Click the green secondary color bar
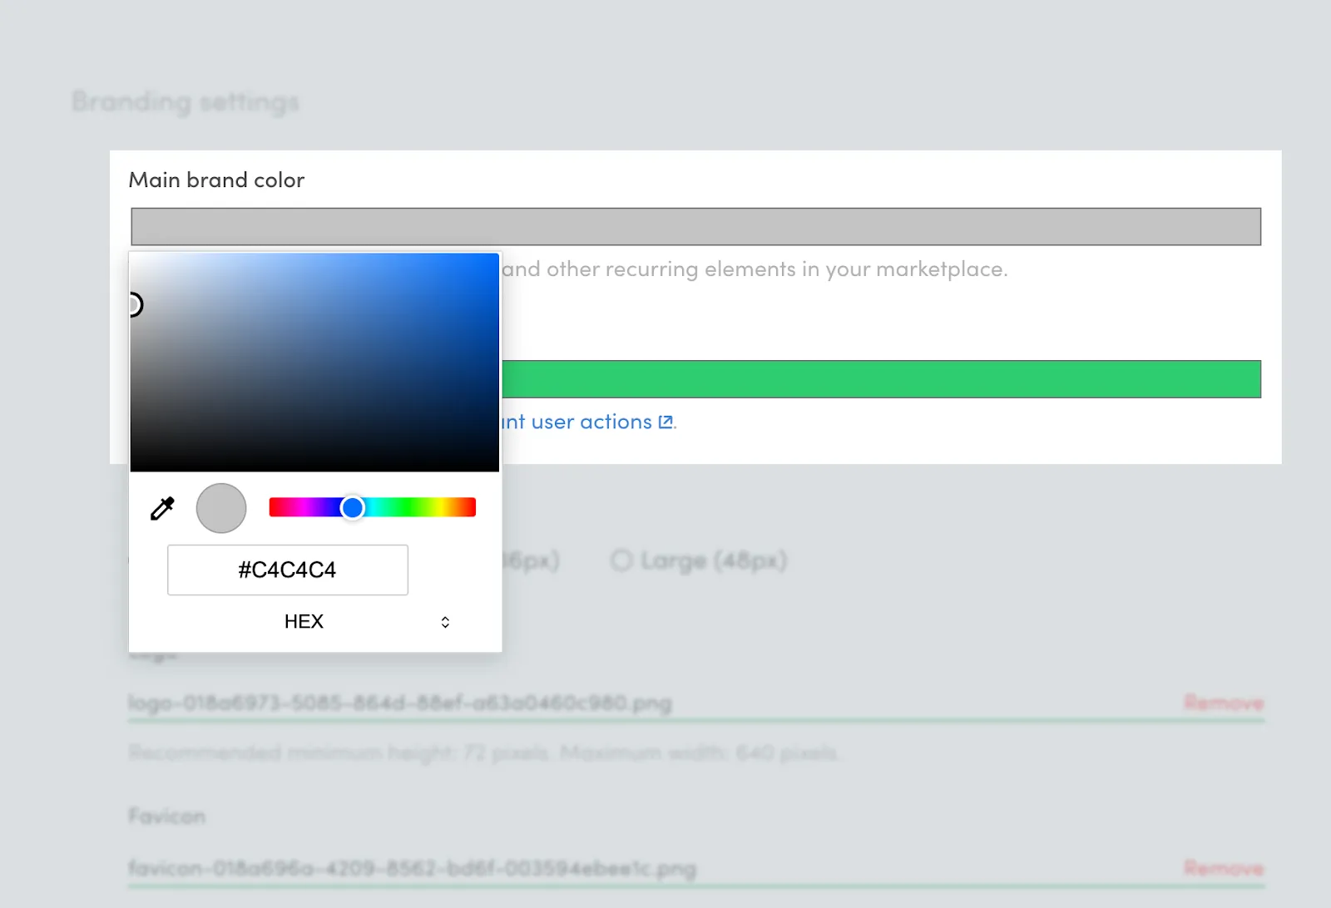The height and width of the screenshot is (908, 1331). coord(882,379)
